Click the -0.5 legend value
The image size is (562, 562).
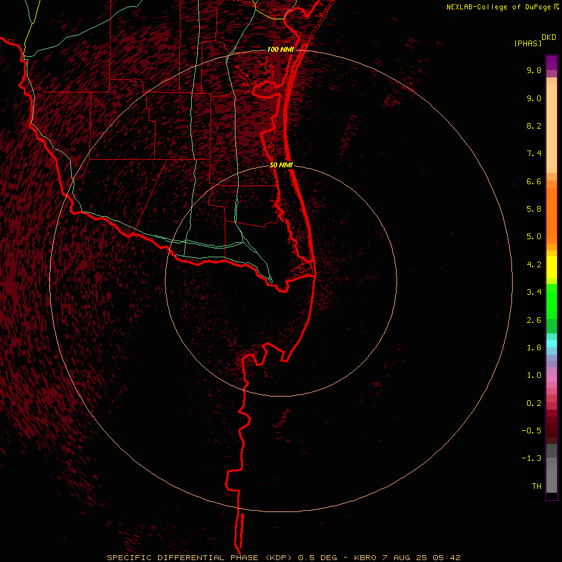[531, 430]
